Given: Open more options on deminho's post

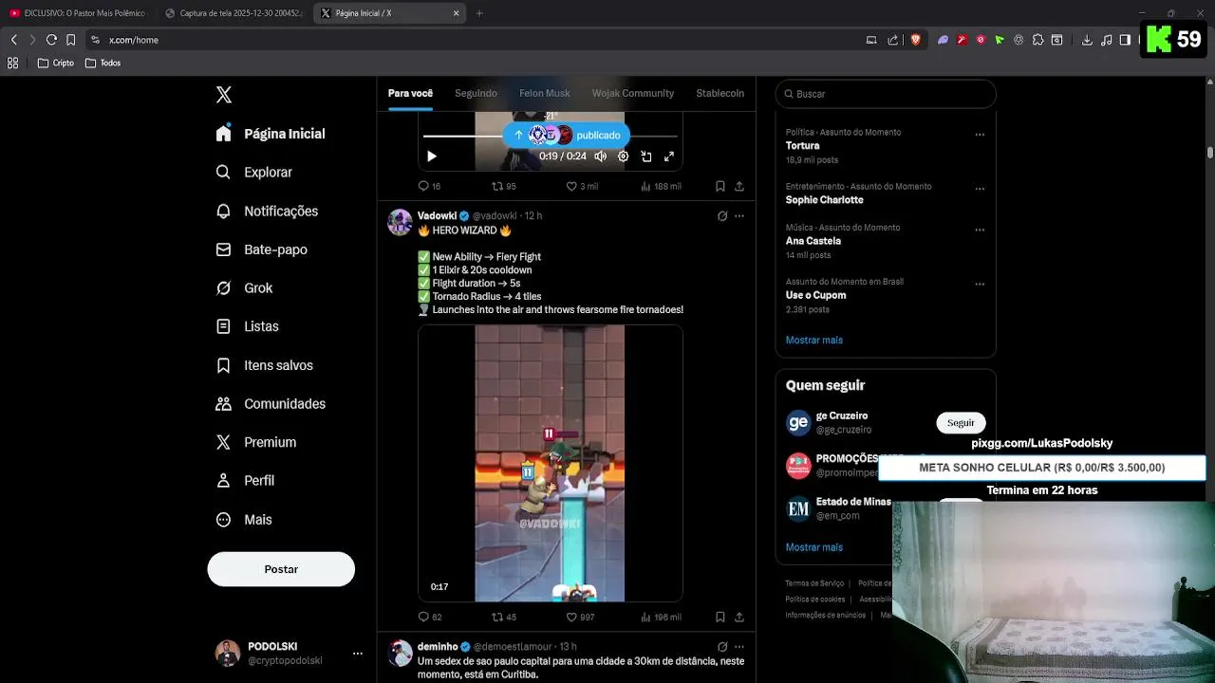Looking at the screenshot, I should point(739,647).
